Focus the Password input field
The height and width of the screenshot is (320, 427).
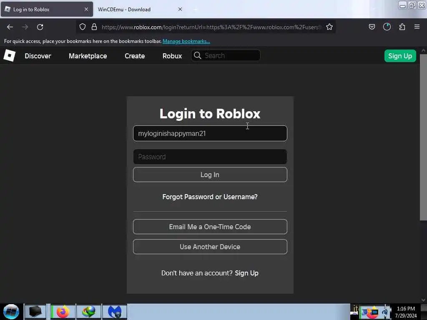click(210, 157)
